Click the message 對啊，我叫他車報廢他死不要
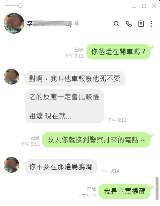Screen dimensions: 160x206 click(x=75, y=79)
